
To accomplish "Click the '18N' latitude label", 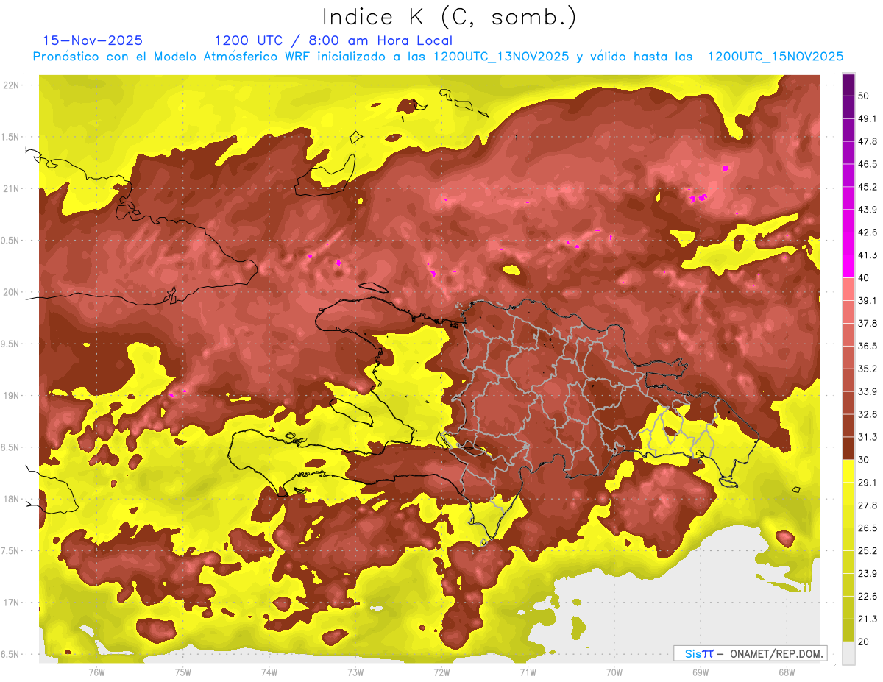I will click(13, 500).
